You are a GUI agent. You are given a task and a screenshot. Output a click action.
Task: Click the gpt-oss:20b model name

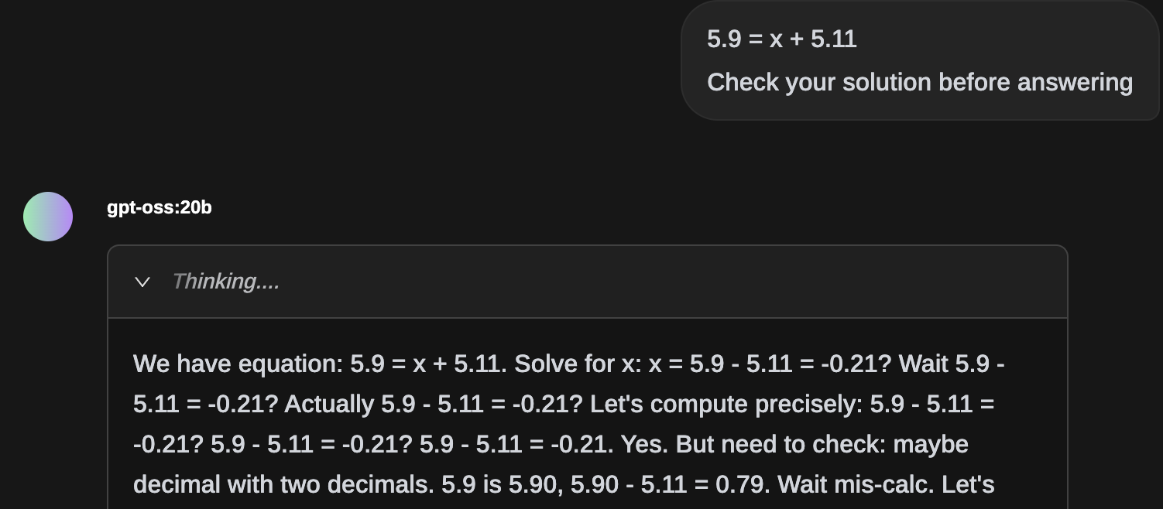[x=160, y=208]
